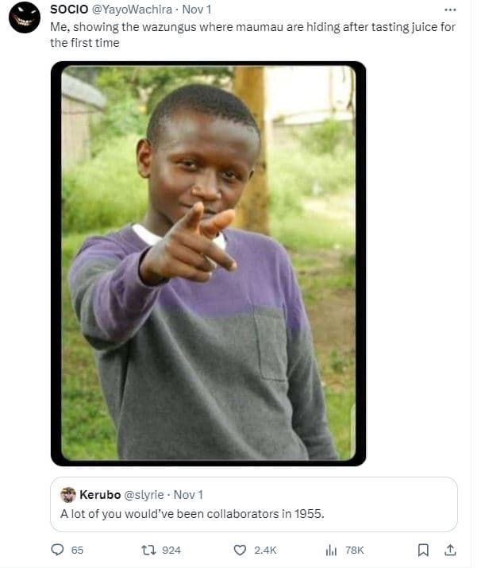This screenshot has width=481, height=568.
Task: Open Kerubo's small profile avatar
Action: 68,494
